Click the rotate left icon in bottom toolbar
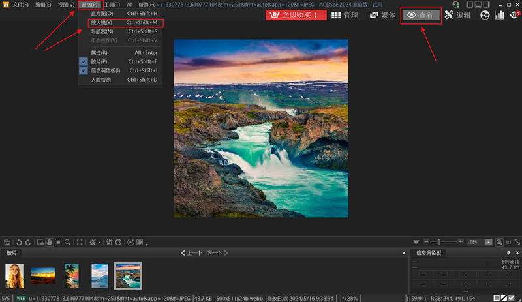This screenshot has width=522, height=302. (20, 242)
